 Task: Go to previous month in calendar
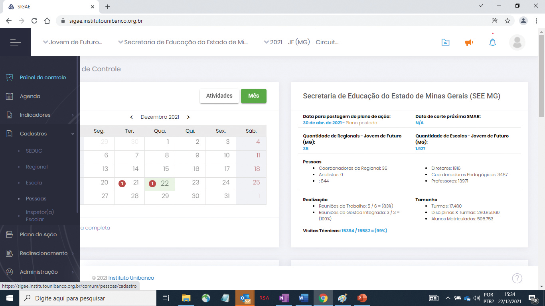click(x=131, y=117)
